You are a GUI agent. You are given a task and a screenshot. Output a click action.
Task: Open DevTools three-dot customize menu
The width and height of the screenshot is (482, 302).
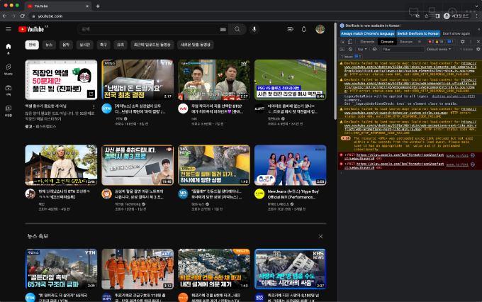[x=471, y=42]
